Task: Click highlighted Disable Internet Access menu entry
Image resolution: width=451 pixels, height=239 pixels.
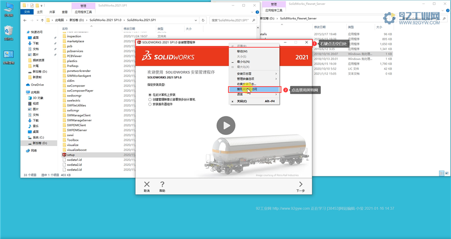Action: click(254, 89)
